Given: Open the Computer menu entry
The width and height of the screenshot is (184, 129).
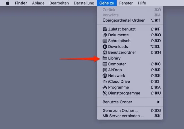Looking at the screenshot, I should 117,64.
